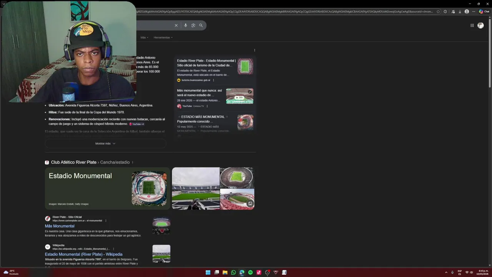492x277 pixels.
Task: Open Spotify from taskbar
Action: 250,272
